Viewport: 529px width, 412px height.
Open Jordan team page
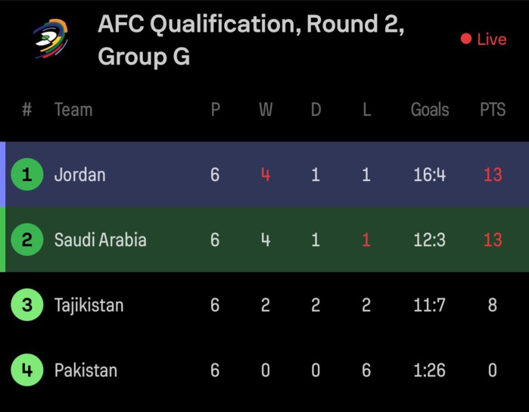coord(79,175)
